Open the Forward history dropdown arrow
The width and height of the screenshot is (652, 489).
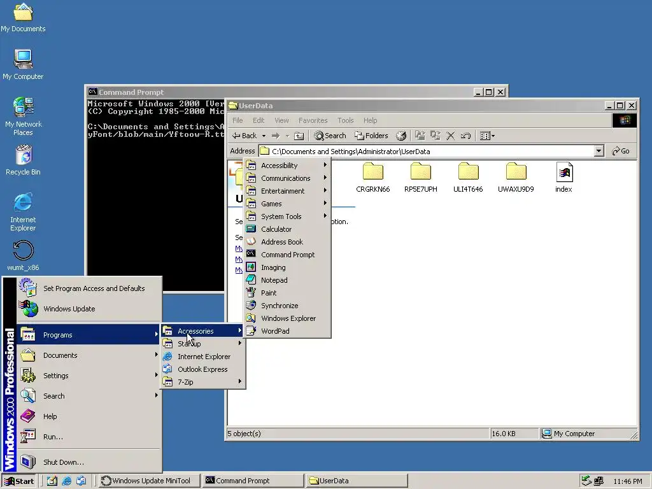pos(287,136)
